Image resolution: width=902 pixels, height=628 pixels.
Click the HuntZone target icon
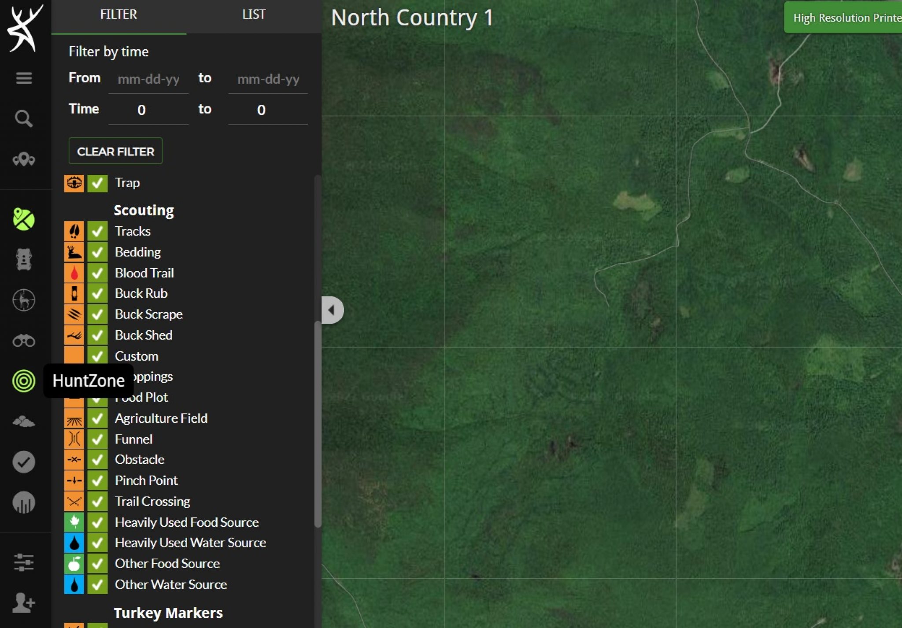pyautogui.click(x=24, y=381)
